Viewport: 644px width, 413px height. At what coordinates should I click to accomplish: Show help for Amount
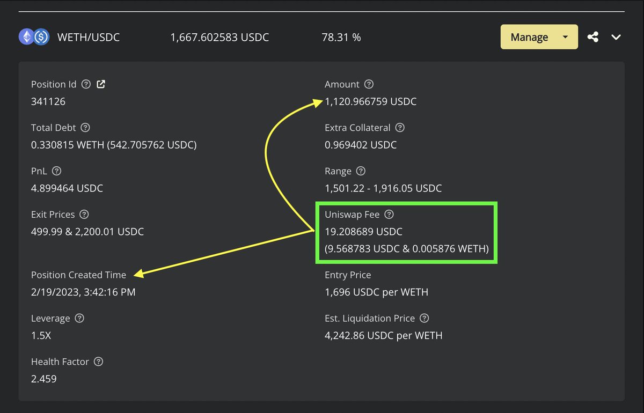click(368, 84)
